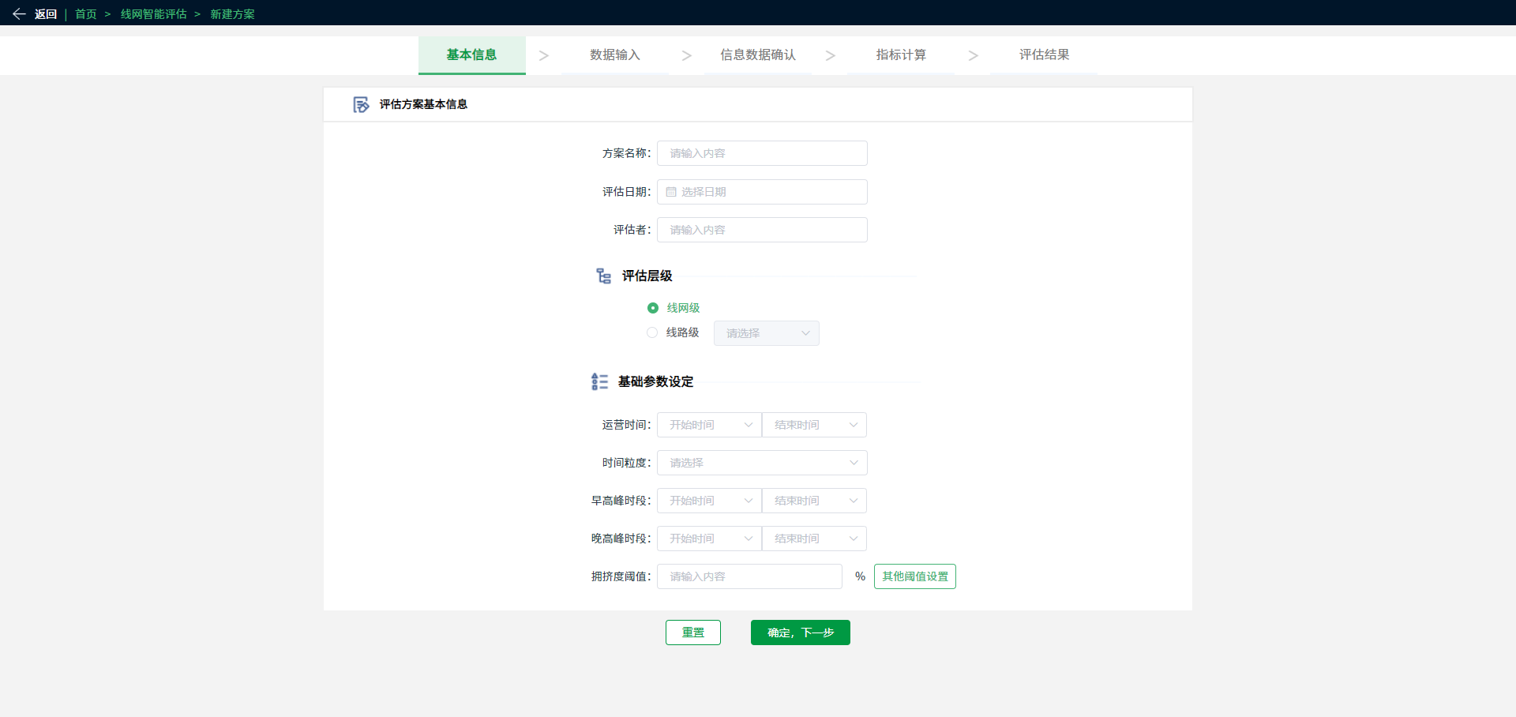Click the 评估方案基本信息 title text

pyautogui.click(x=423, y=104)
